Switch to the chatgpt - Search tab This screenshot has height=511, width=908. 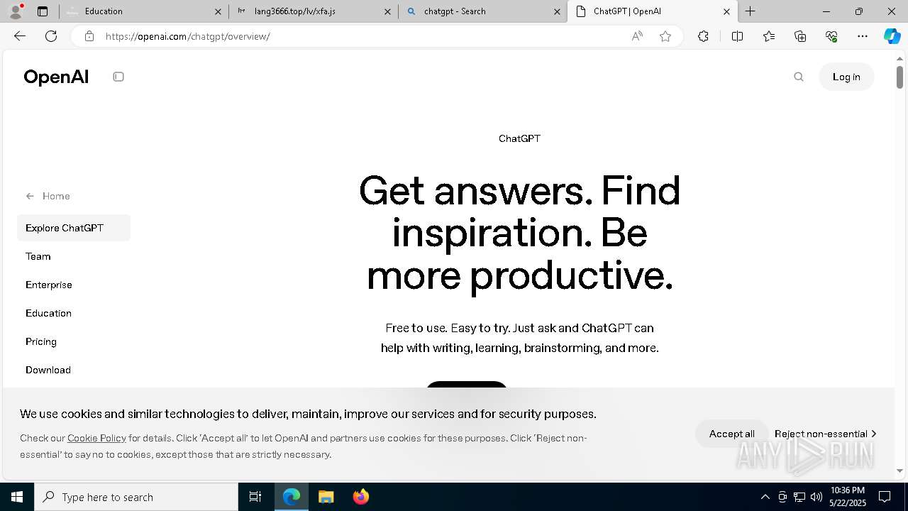(x=482, y=11)
